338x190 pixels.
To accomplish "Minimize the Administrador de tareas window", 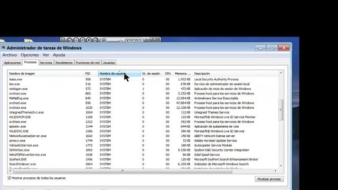I will 260,48.
